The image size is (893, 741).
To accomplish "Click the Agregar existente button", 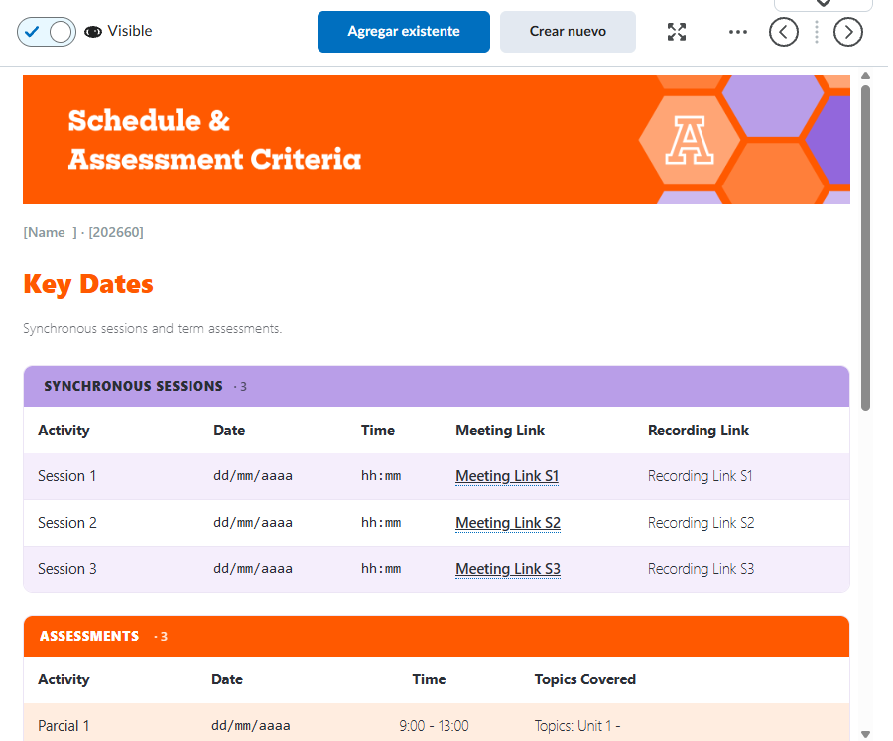I will (x=403, y=32).
